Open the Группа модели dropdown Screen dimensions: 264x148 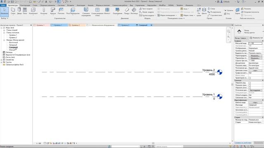point(147,16)
